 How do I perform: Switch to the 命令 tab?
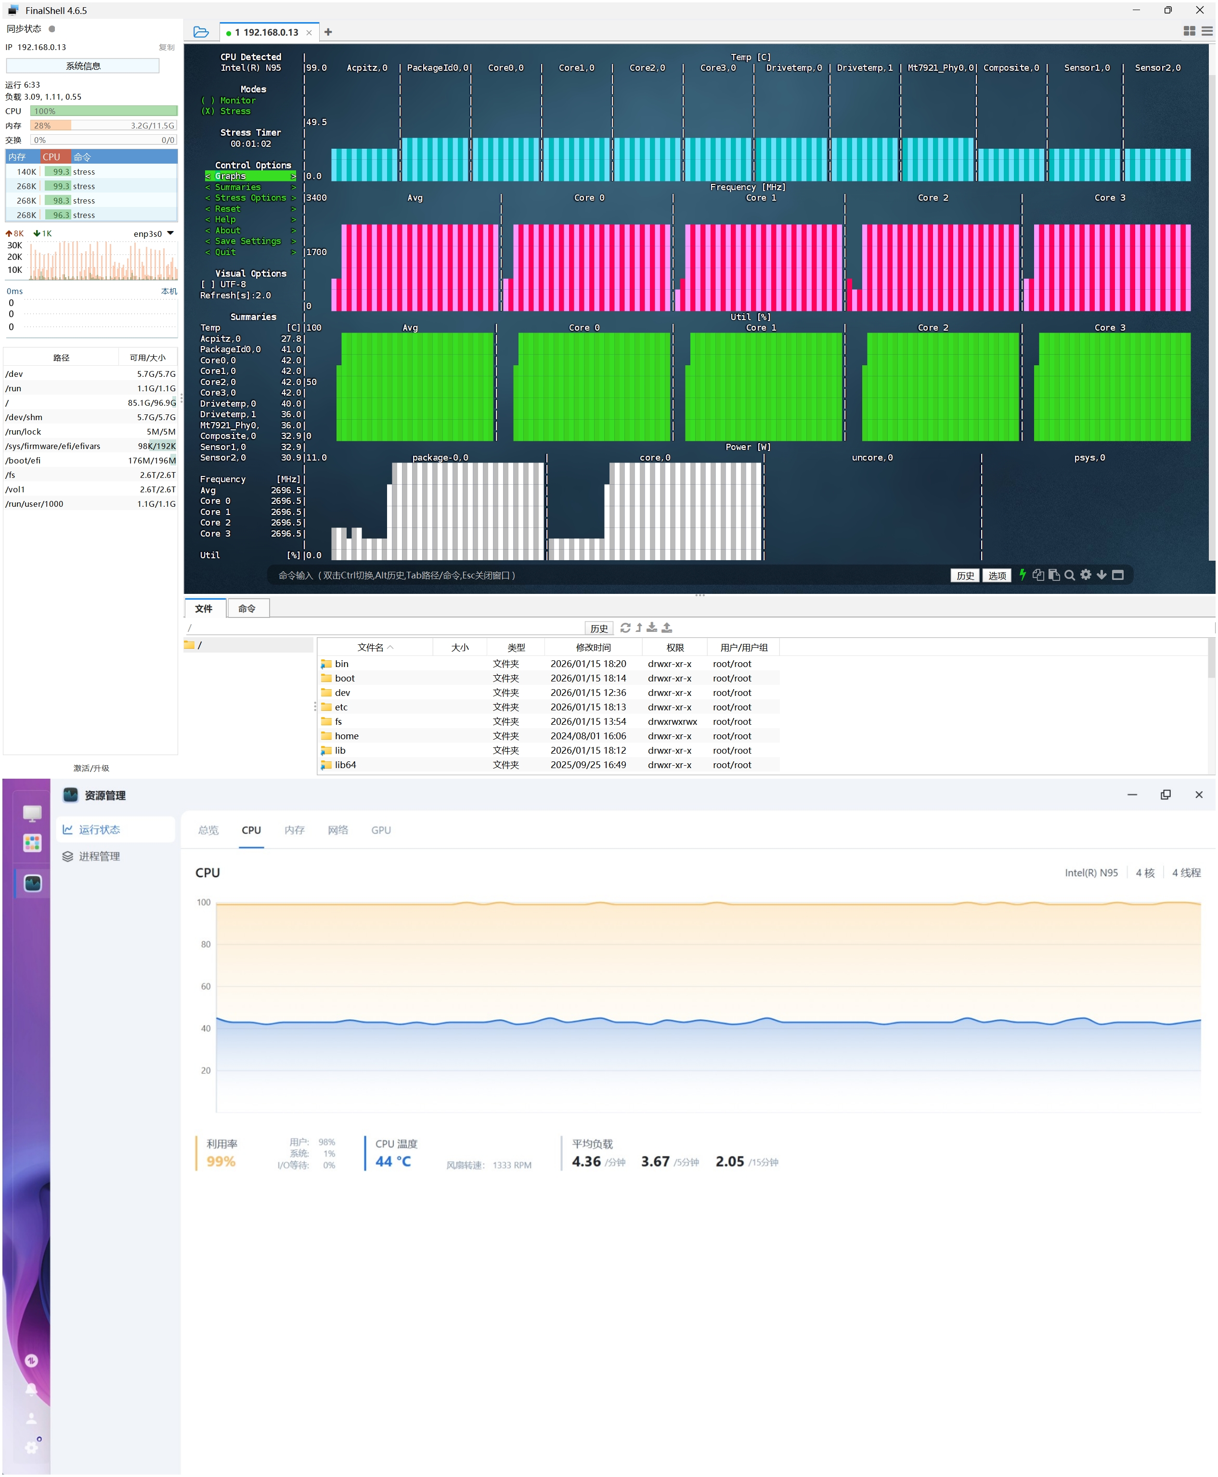click(x=247, y=609)
